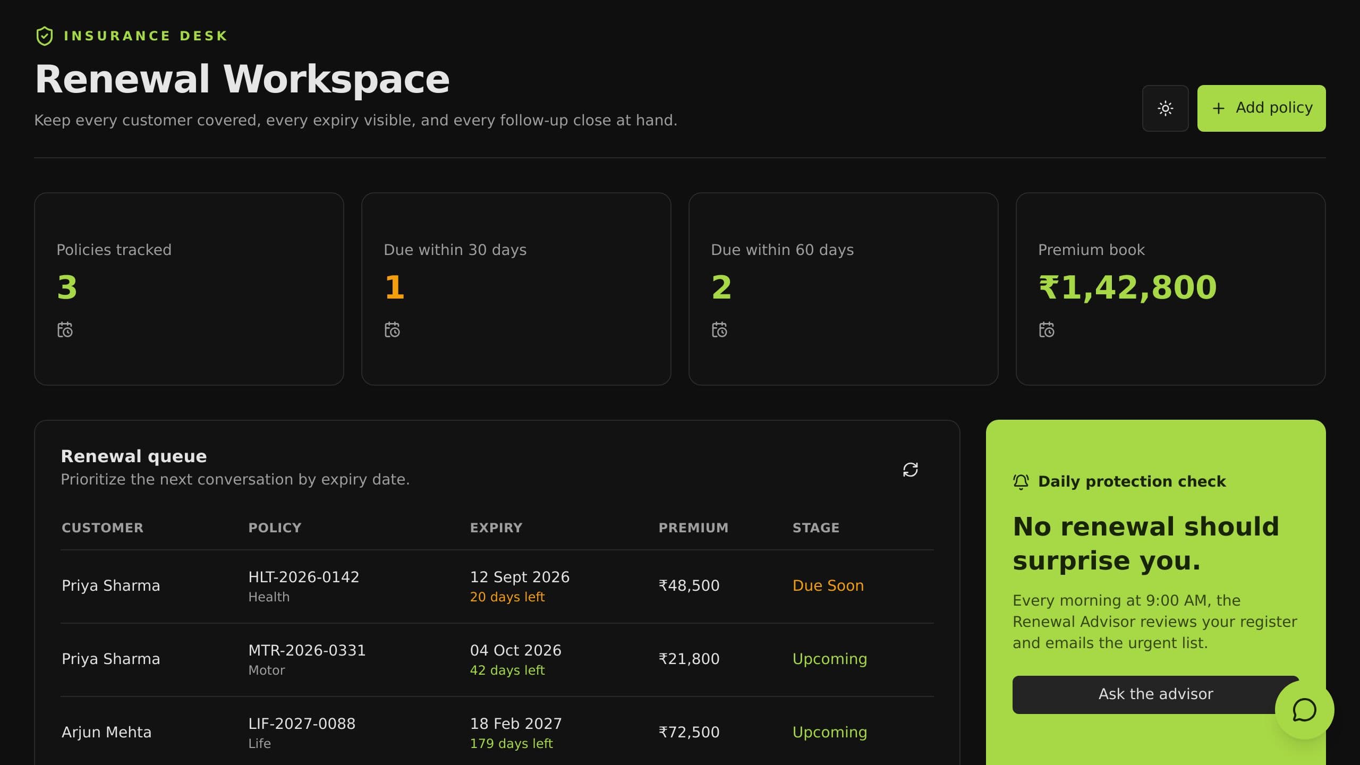Image resolution: width=1360 pixels, height=765 pixels.
Task: Click the Due within 60 days count 2
Action: [721, 287]
